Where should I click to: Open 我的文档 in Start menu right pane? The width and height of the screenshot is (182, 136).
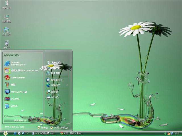point(53,62)
